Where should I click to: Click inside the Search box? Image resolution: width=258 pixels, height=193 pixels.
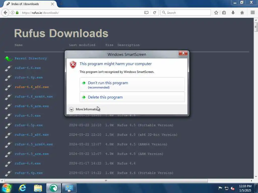(x=186, y=13)
